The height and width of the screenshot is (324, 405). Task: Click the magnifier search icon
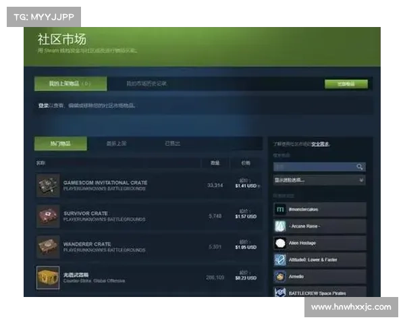(x=360, y=167)
